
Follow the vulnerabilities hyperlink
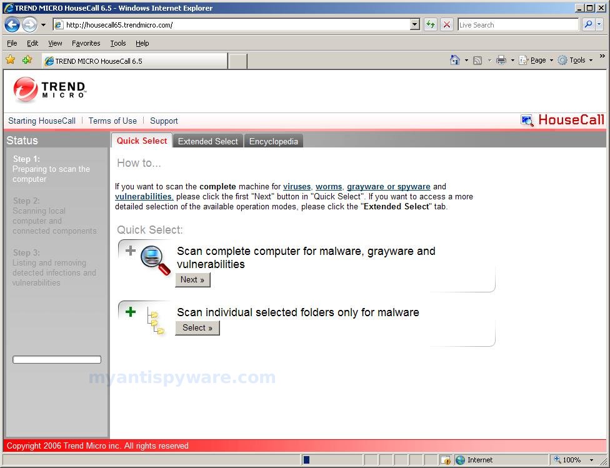tap(144, 197)
